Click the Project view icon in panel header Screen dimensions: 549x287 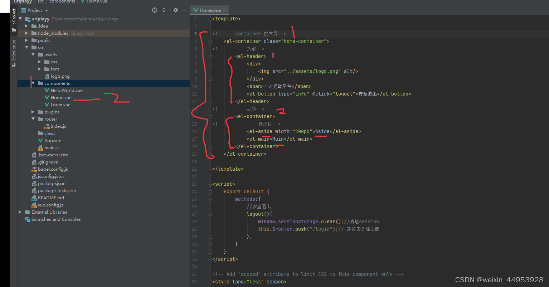coord(23,10)
